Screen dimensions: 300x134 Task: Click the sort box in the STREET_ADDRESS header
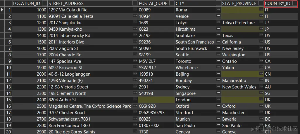click(135, 3)
